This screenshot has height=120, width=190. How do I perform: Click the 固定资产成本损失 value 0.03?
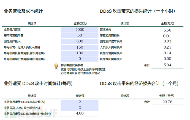pos(167,41)
